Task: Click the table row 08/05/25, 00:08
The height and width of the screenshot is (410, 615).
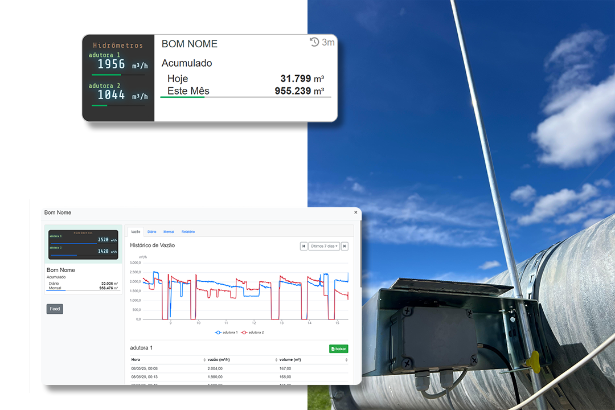Action: tap(239, 368)
